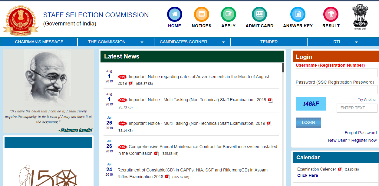Select the Tender menu item

pyautogui.click(x=269, y=42)
